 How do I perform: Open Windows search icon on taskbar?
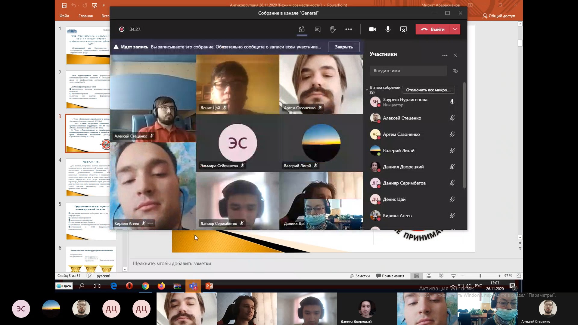click(x=81, y=286)
